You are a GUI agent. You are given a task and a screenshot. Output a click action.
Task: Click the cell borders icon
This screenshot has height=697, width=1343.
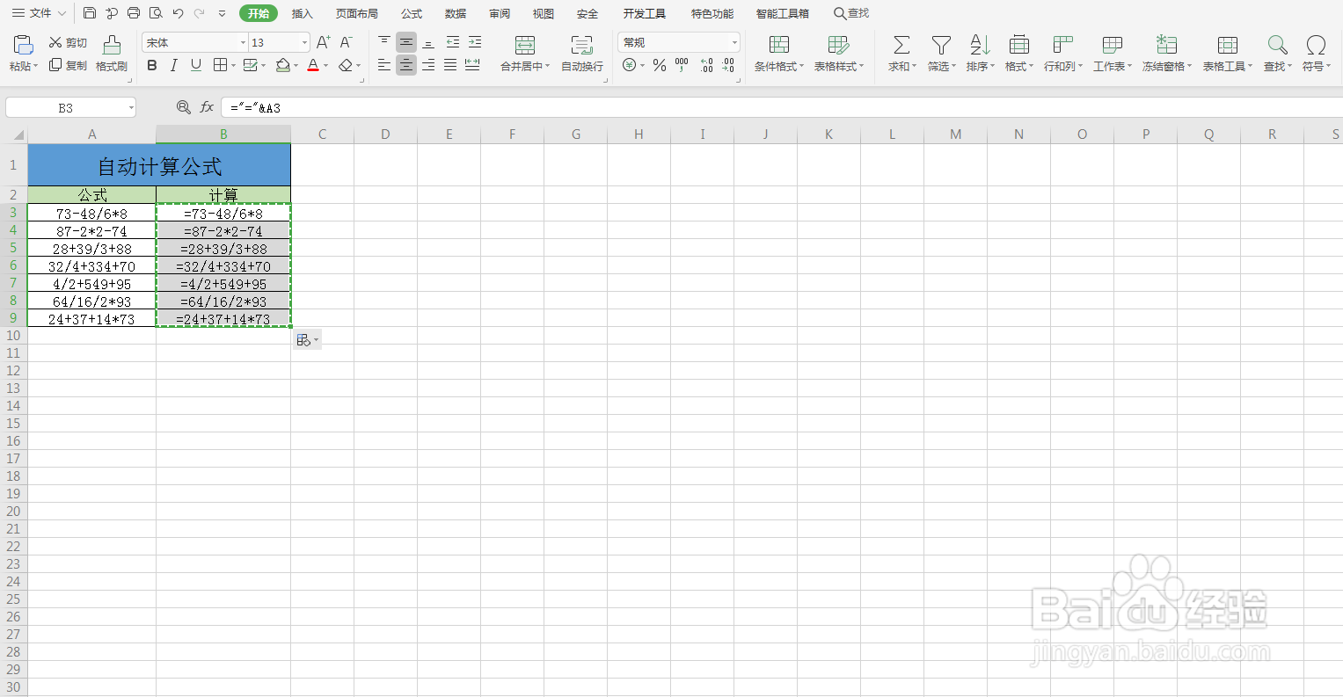220,65
